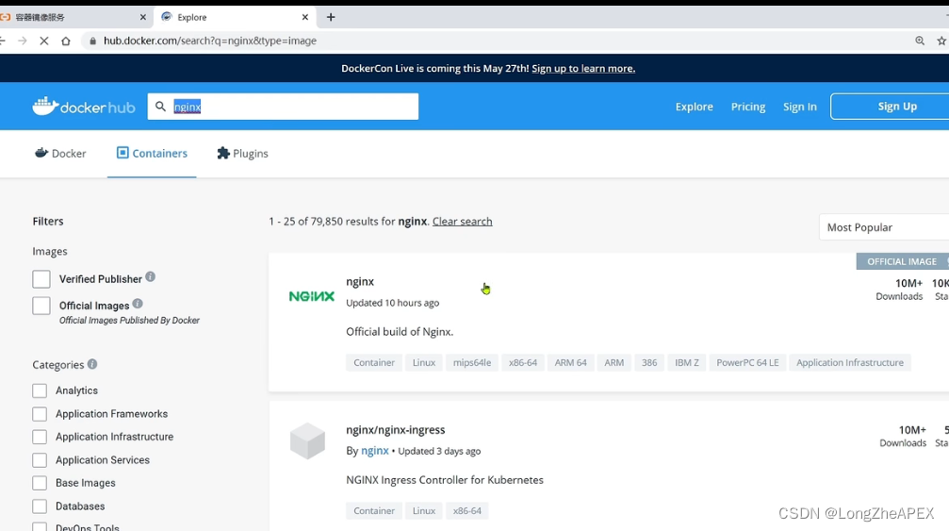Switch to the Plugins tab

(x=242, y=153)
